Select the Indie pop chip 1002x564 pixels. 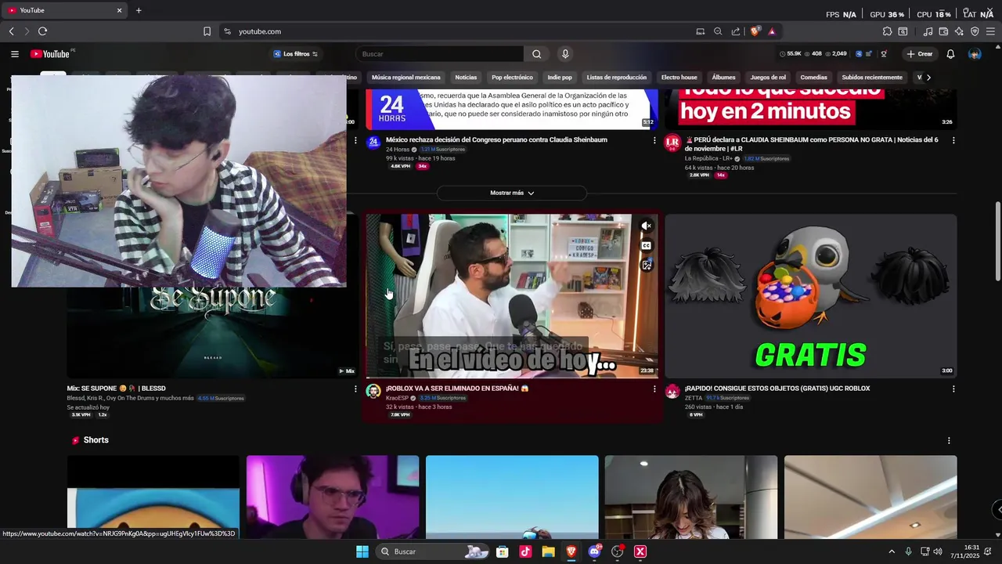[x=560, y=78]
